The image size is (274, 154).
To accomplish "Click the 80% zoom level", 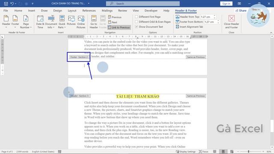I will pyautogui.click(x=269, y=151).
